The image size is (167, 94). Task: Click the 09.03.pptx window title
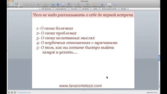(x=84, y=1)
